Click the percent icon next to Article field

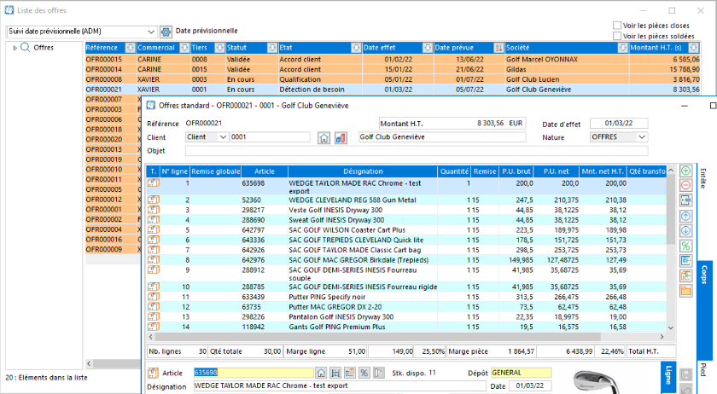[x=364, y=373]
